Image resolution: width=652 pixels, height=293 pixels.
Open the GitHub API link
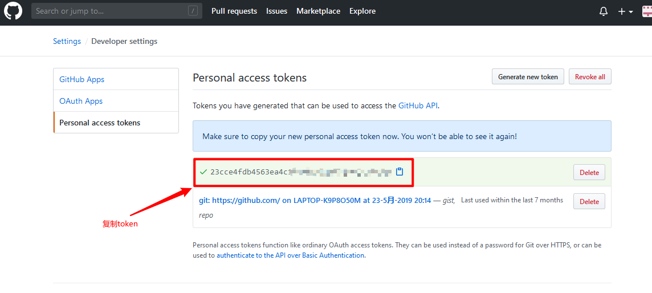[418, 105]
